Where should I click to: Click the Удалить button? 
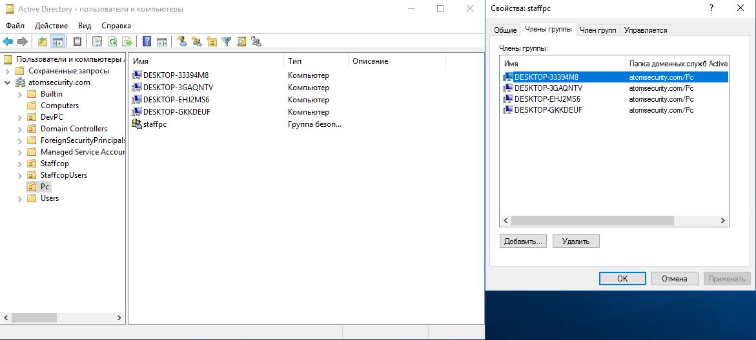[x=575, y=241]
